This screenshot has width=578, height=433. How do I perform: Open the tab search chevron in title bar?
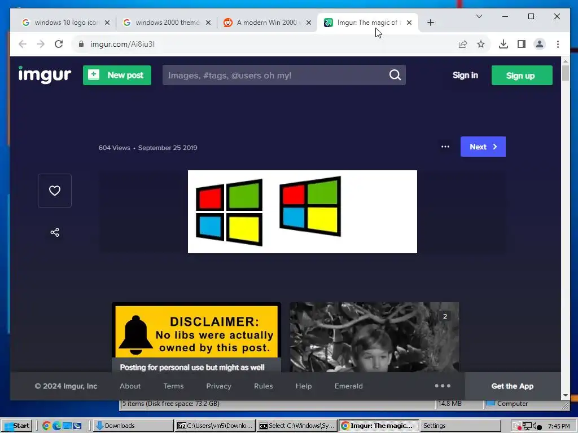[x=479, y=16]
